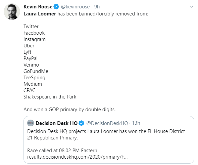198x165 pixels.
Task: Open the tweet options chevron menu
Action: 192,7
